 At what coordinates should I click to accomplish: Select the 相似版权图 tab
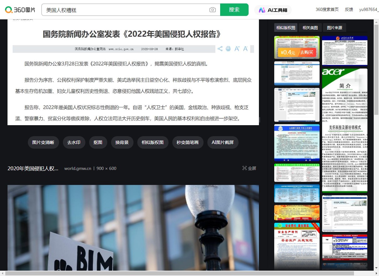click(286, 28)
